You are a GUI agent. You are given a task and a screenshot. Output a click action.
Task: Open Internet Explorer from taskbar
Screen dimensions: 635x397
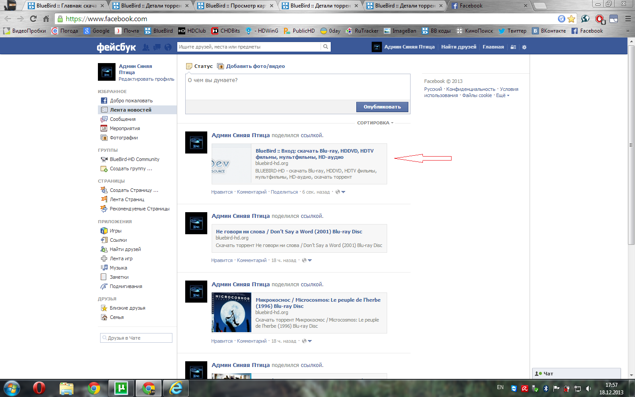tap(176, 388)
